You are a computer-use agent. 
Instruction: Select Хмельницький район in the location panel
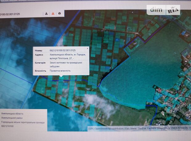point(12,118)
